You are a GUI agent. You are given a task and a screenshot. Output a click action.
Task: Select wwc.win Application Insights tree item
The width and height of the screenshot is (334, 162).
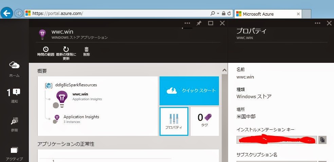(x=79, y=99)
